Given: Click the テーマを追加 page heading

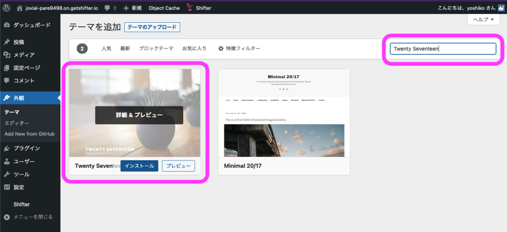Looking at the screenshot, I should [95, 27].
